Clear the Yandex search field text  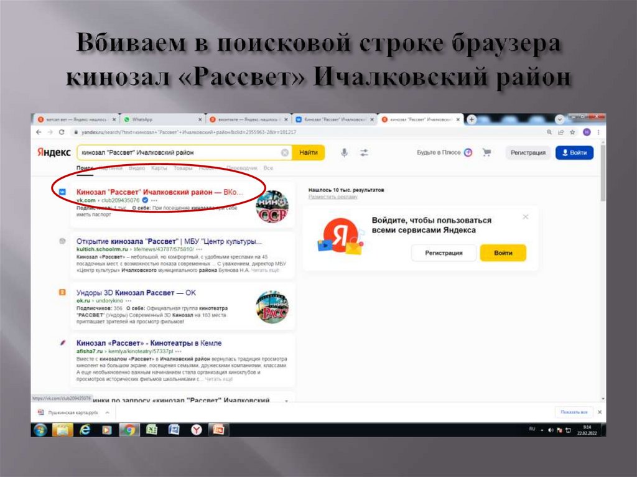pos(285,153)
